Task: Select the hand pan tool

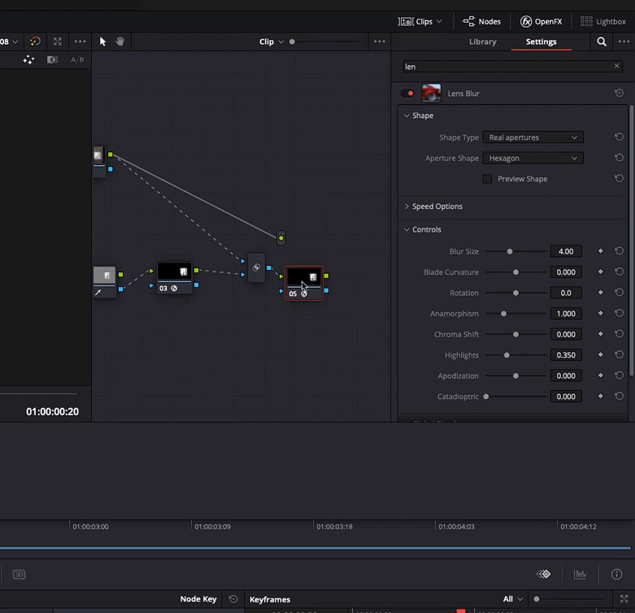Action: point(120,41)
